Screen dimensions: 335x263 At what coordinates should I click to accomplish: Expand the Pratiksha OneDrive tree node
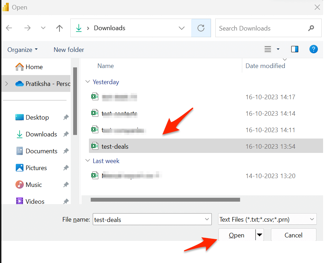[7, 83]
